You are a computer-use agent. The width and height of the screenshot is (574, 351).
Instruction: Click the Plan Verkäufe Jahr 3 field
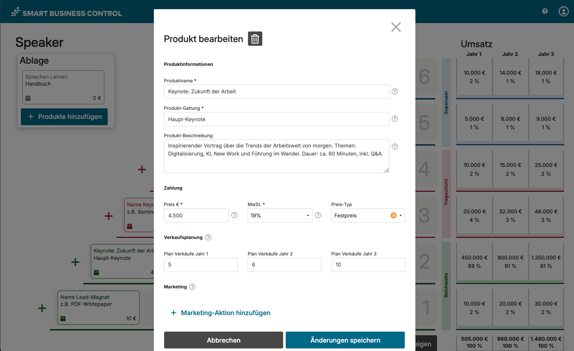click(x=368, y=265)
